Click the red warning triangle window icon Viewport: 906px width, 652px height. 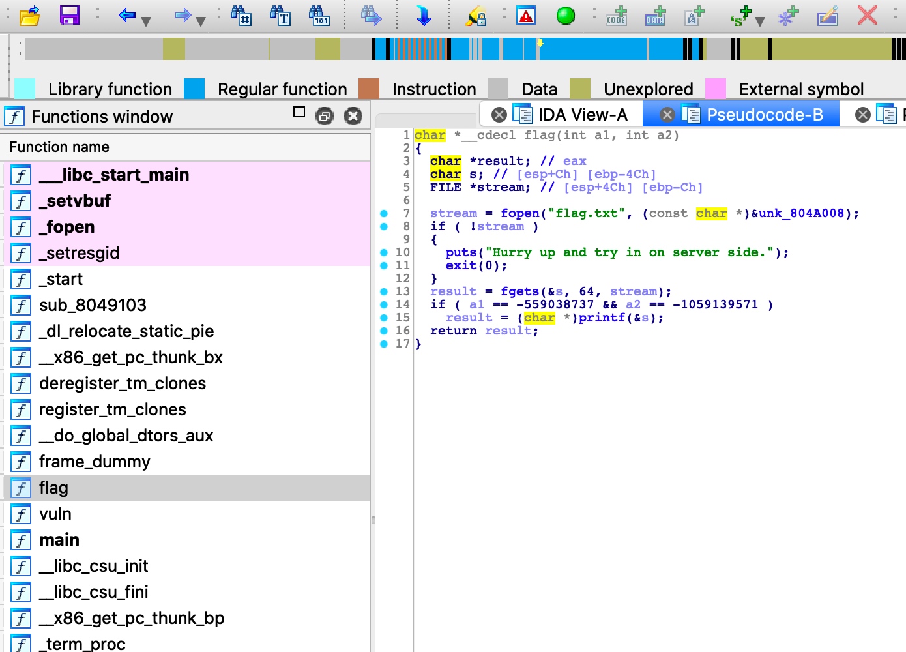[525, 16]
